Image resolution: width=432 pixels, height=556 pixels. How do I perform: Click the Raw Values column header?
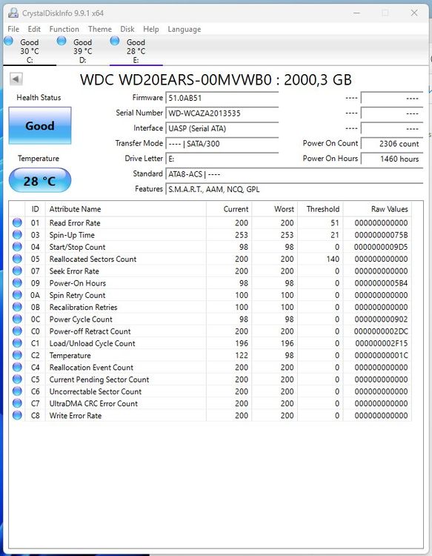click(390, 209)
